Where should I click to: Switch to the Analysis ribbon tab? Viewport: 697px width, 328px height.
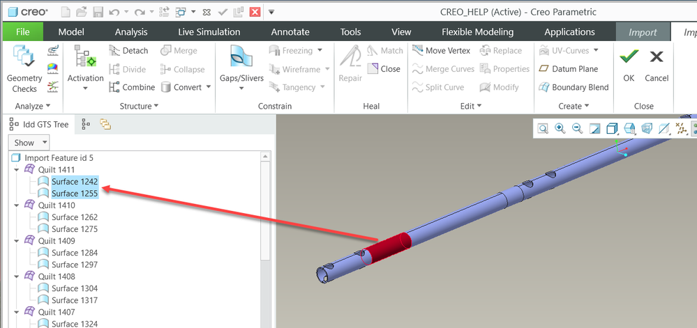[131, 32]
